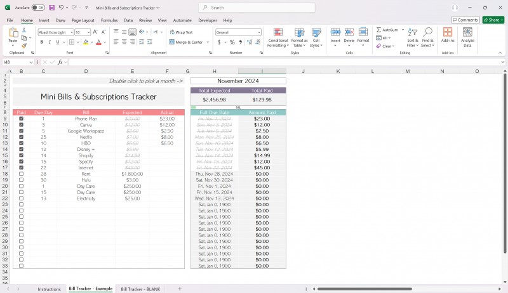Toggle the AutoSave switch
Screen dimensions: 508x293
click(38, 8)
